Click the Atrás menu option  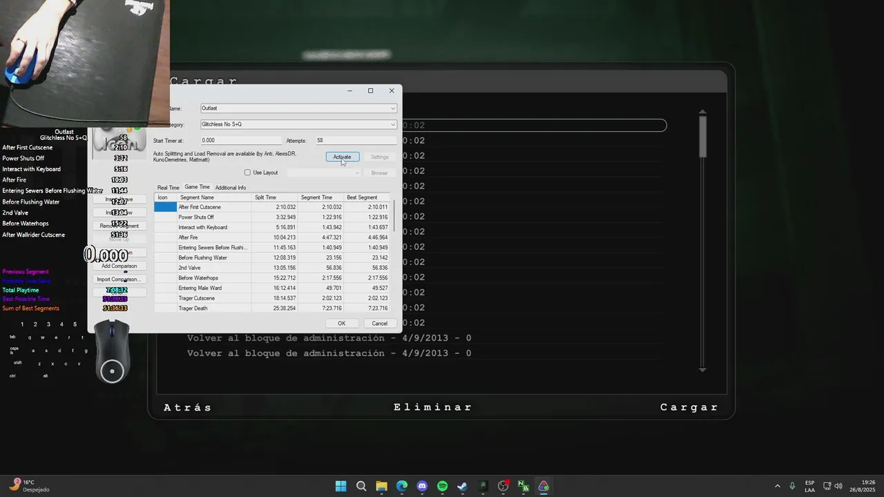coord(188,407)
